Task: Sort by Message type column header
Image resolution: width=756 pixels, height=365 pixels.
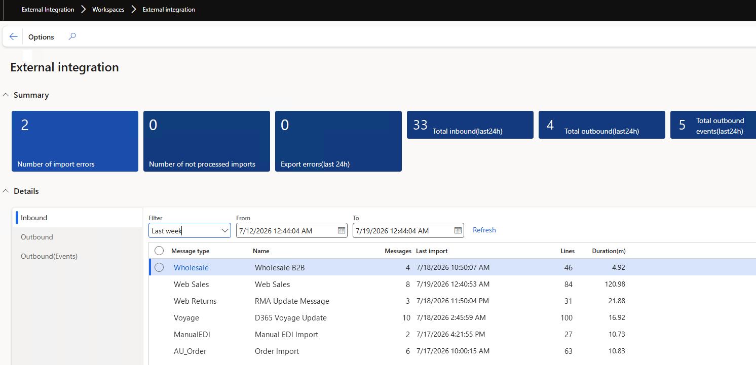Action: pyautogui.click(x=190, y=251)
